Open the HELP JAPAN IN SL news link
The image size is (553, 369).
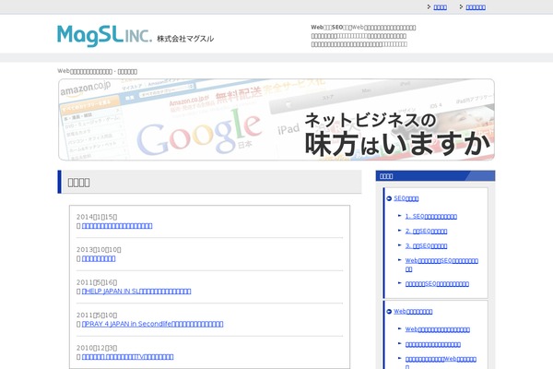(x=136, y=291)
